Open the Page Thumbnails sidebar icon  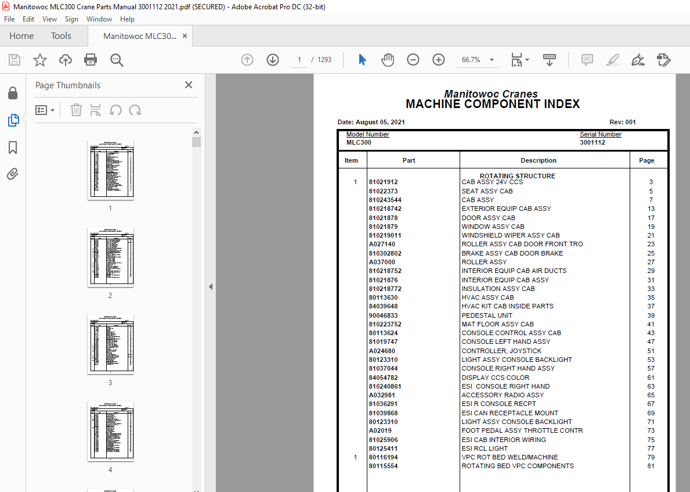(x=13, y=120)
